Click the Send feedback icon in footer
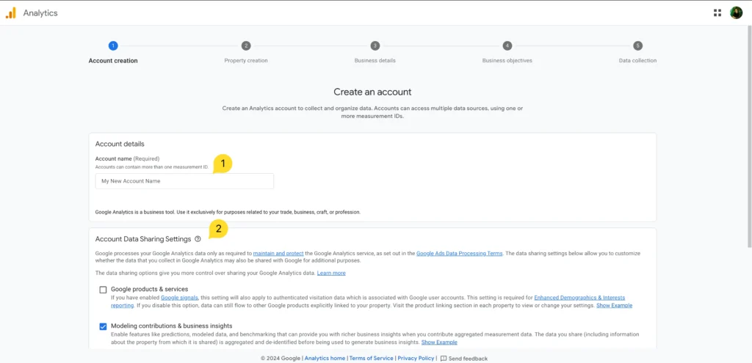This screenshot has width=752, height=363. (x=444, y=358)
